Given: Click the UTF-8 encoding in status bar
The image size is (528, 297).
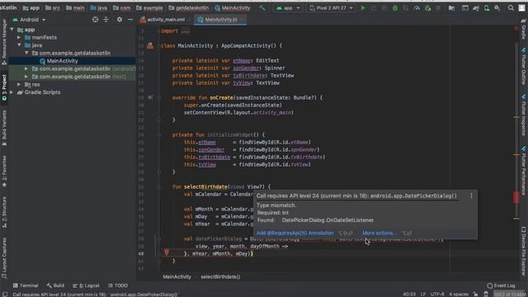Looking at the screenshot, I should coord(437,294).
